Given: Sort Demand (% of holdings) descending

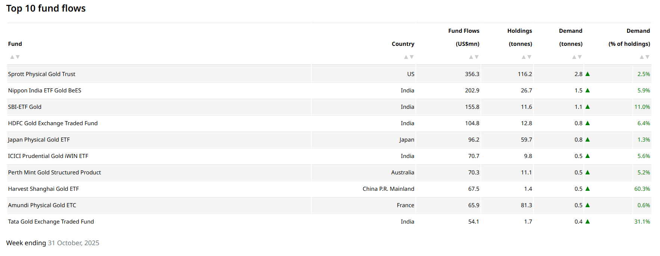Looking at the screenshot, I should tap(647, 57).
